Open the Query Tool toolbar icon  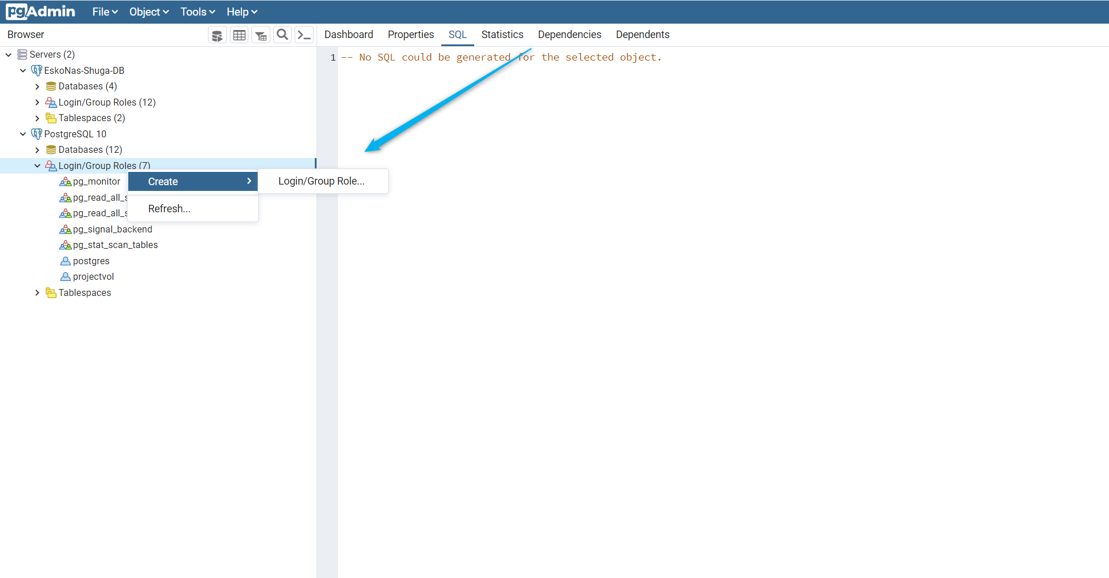217,35
